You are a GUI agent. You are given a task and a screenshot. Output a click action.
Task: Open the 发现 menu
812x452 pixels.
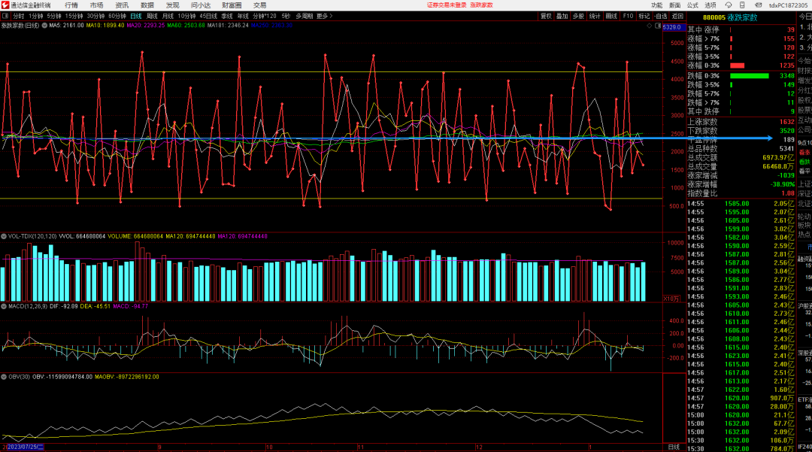pos(172,5)
